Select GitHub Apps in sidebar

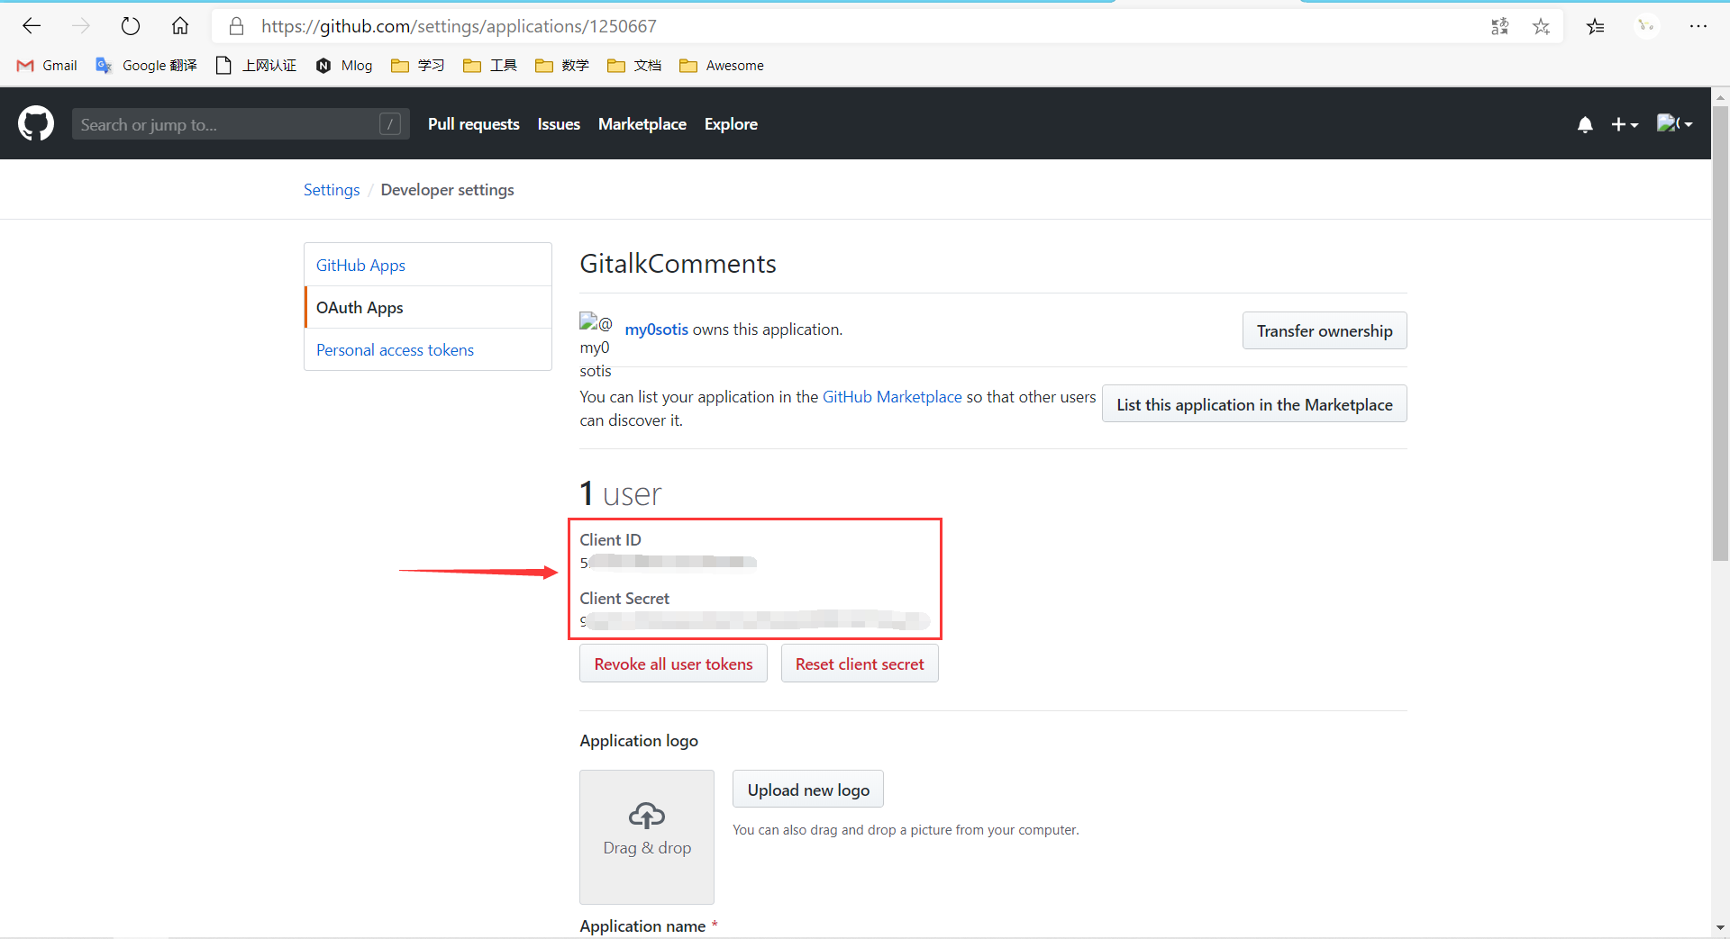[x=428, y=265]
